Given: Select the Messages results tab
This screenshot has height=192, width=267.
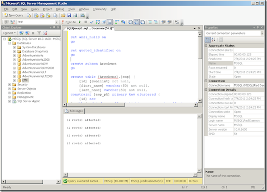Looking at the screenshot, I should pyautogui.click(x=74, y=111).
